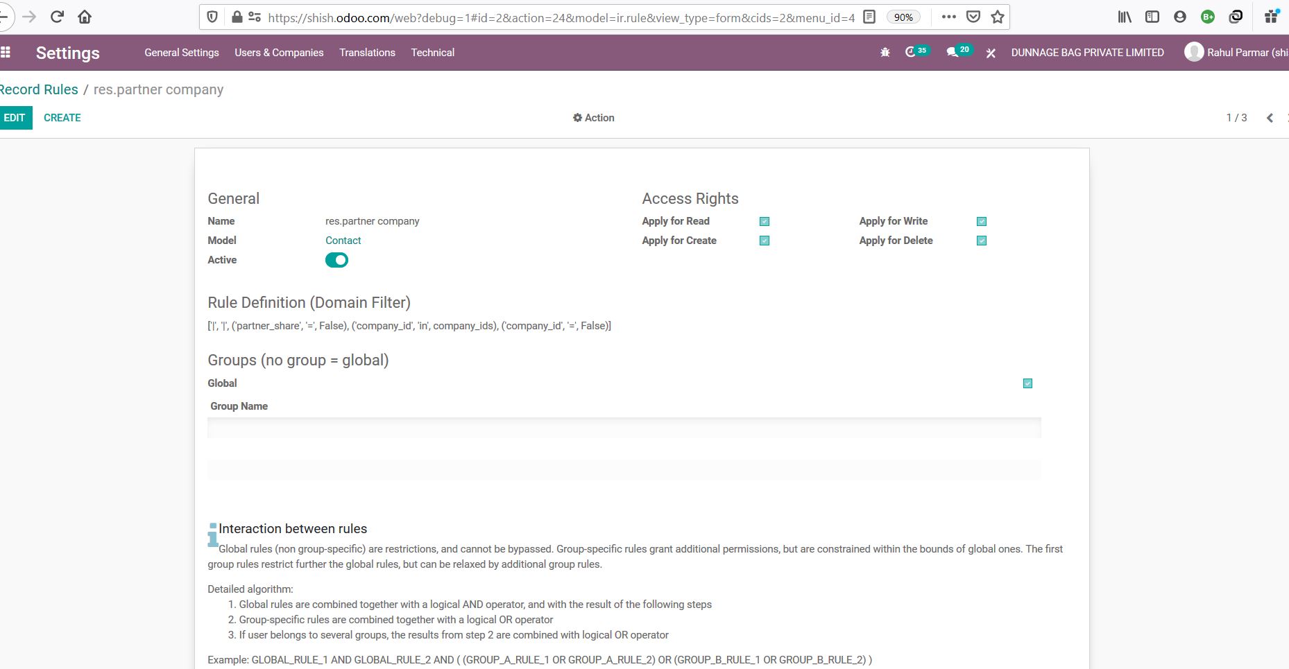Go to previous record arrow
The height and width of the screenshot is (669, 1289).
point(1270,118)
